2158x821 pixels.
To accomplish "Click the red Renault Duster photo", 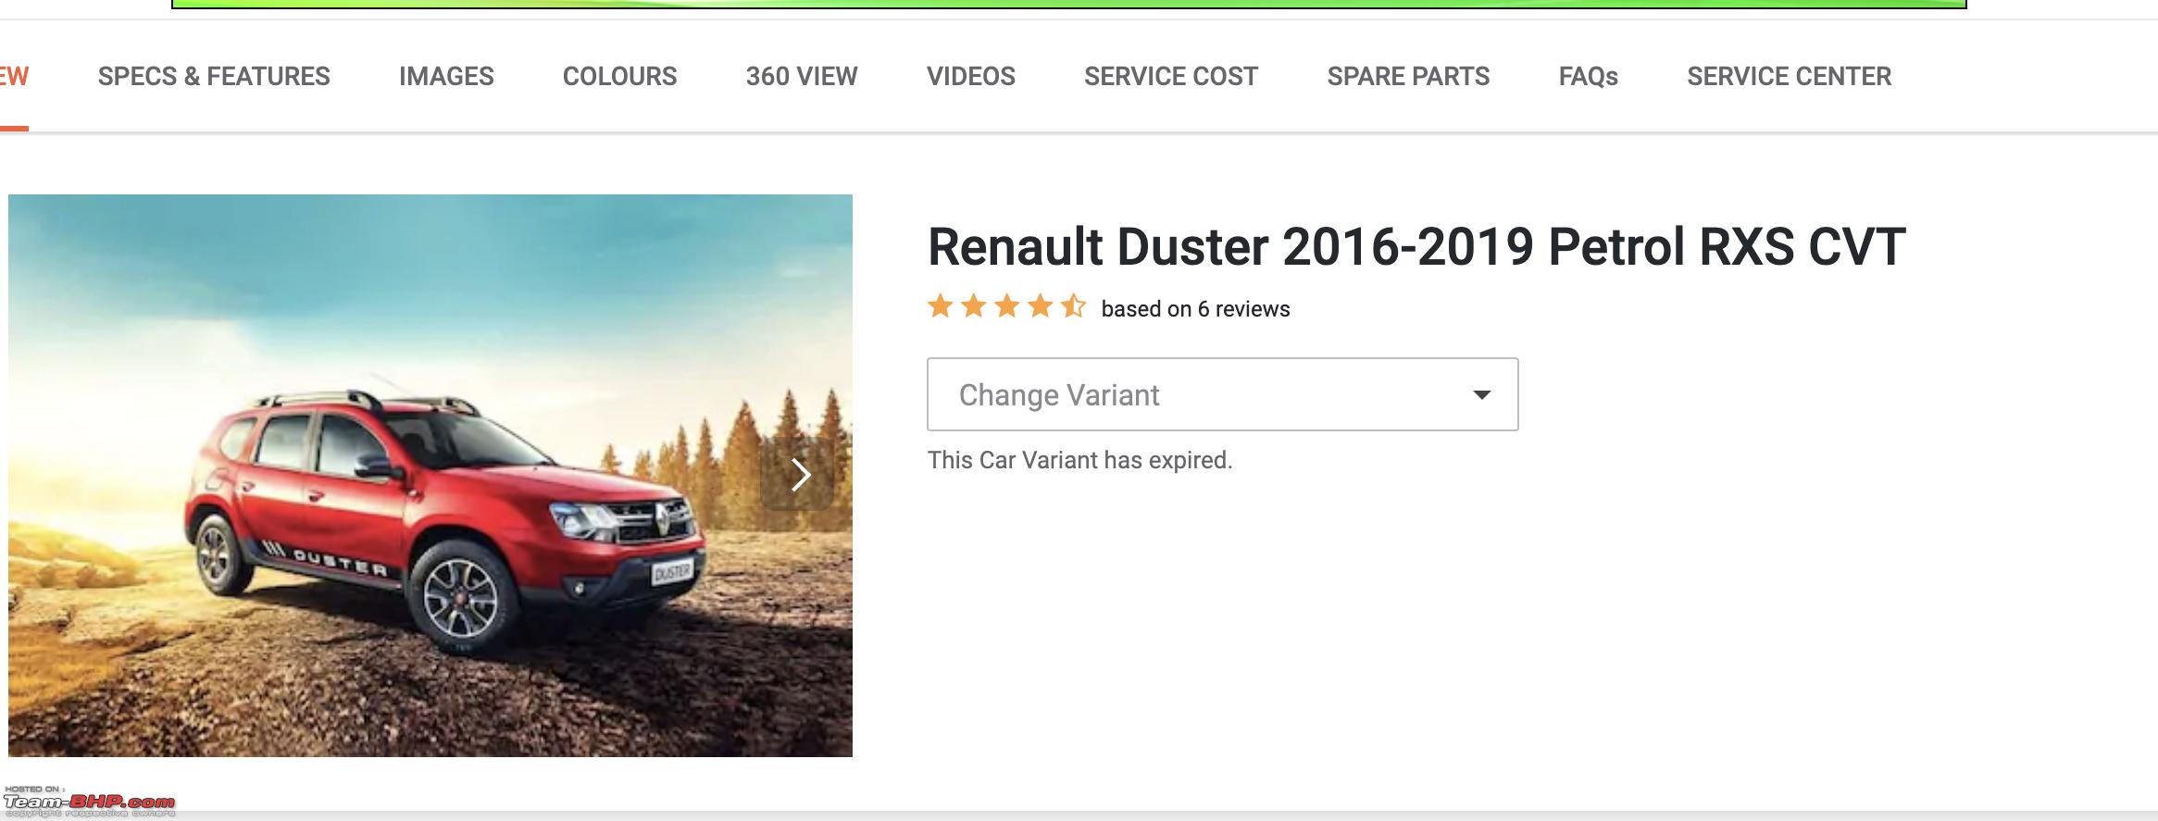I will click(x=430, y=476).
